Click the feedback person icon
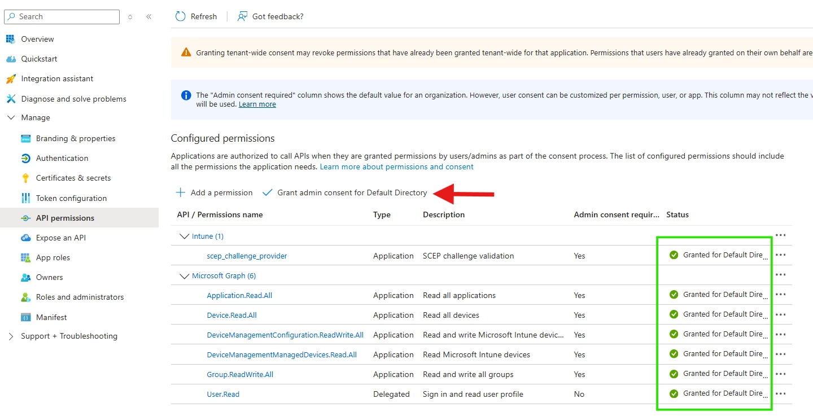The image size is (813, 416). pos(242,16)
